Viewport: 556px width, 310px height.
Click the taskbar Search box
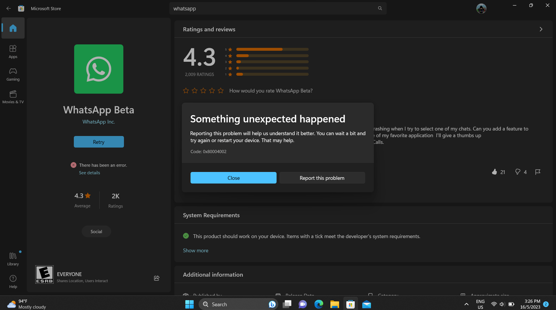(238, 304)
